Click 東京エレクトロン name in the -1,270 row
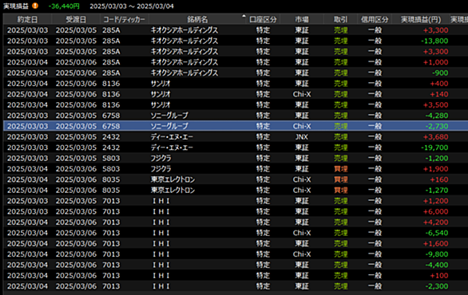Screen dimensions: 468x295 point(173,190)
